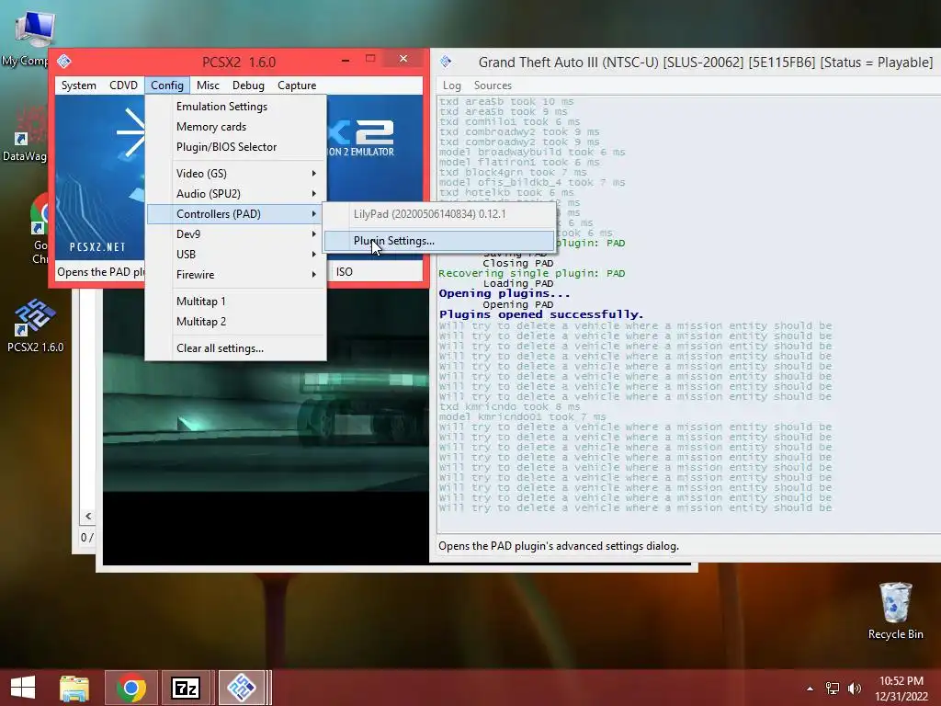Click 'Opening plugins...' log line
The image size is (941, 706).
click(x=505, y=293)
